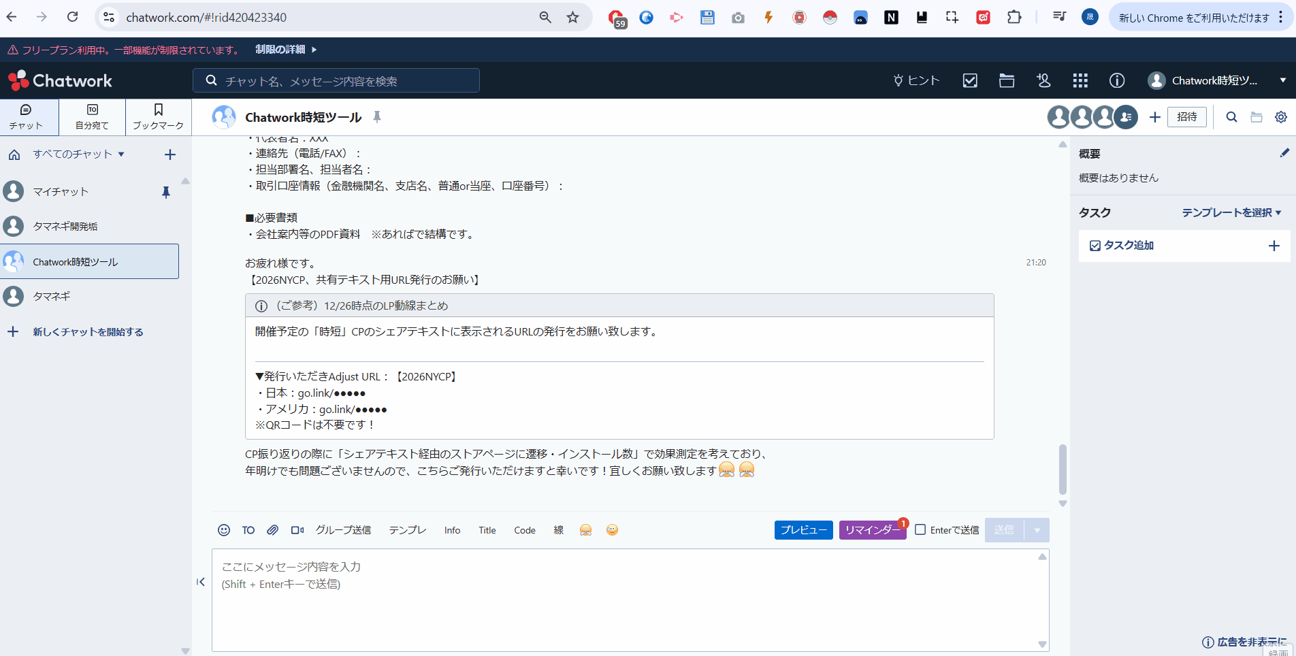
Task: Select the Chatwork時短ツール chat in sidebar
Action: point(89,261)
